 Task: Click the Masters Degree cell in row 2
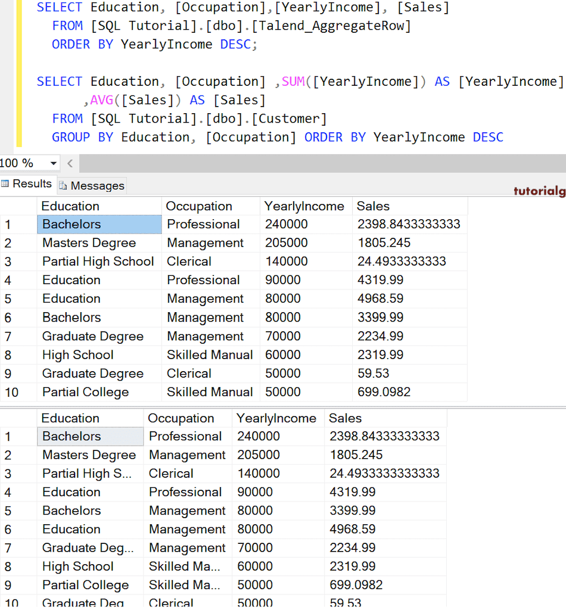pos(89,242)
